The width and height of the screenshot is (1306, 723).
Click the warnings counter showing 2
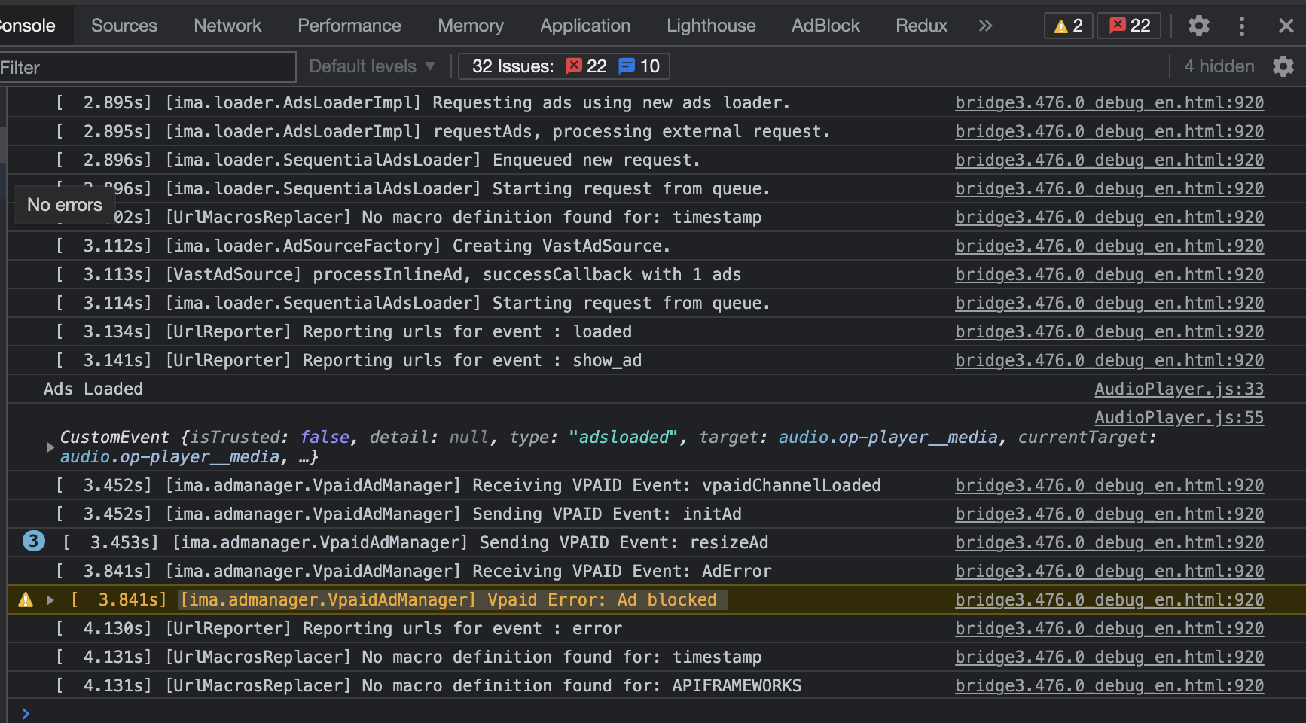[1069, 26]
